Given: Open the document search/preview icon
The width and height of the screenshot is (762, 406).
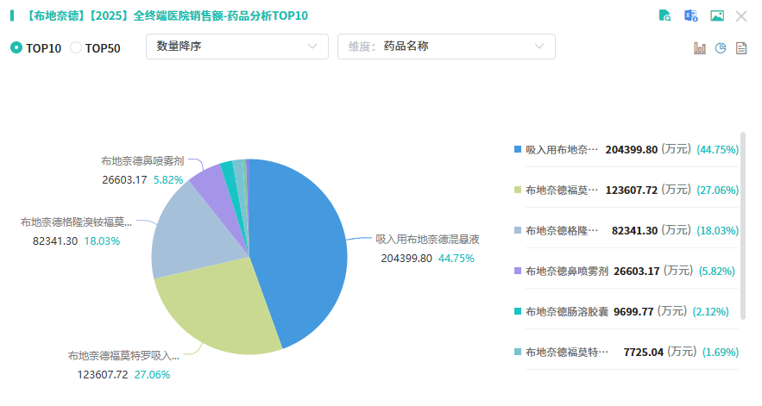Looking at the screenshot, I should pyautogui.click(x=664, y=16).
